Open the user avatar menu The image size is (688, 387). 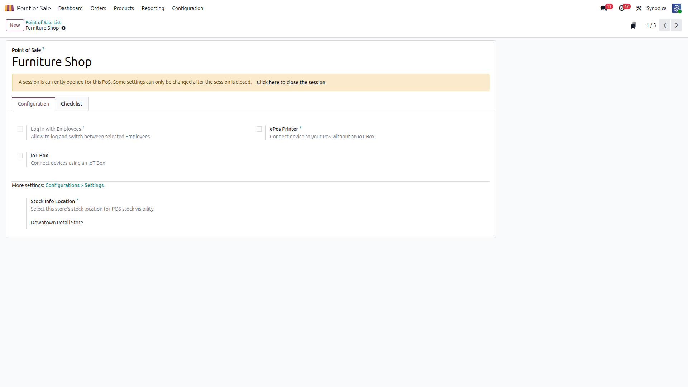pos(677,8)
